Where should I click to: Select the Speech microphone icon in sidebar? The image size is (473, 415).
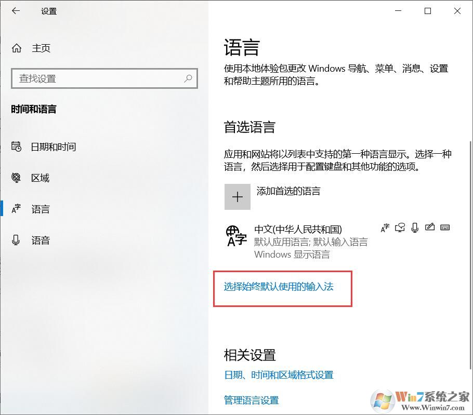pos(16,240)
